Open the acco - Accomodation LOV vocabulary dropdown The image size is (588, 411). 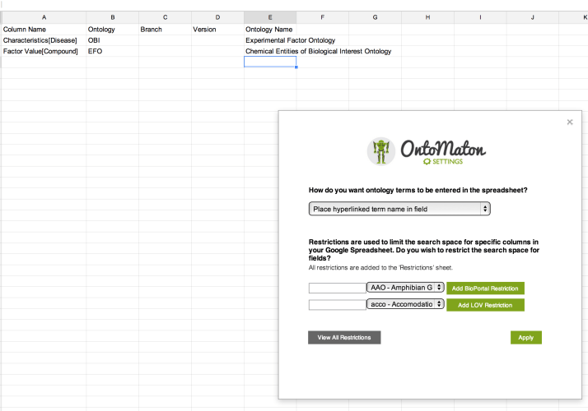405,304
